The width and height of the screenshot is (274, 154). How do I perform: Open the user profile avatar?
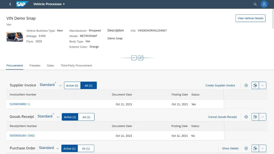[264, 4]
